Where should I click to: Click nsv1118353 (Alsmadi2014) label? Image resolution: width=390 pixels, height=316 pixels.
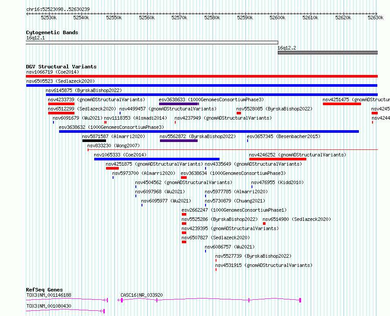click(x=135, y=118)
